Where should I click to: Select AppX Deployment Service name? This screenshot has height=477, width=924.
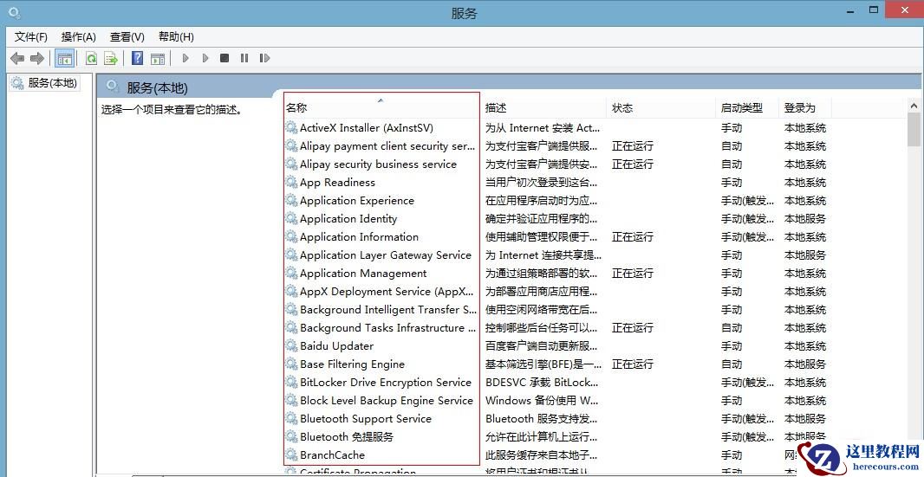coord(387,292)
